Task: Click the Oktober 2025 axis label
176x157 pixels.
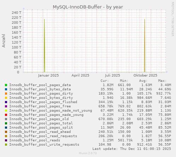Action: (146, 75)
